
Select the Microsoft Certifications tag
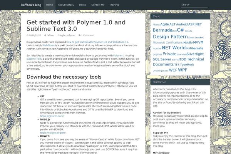167,43
